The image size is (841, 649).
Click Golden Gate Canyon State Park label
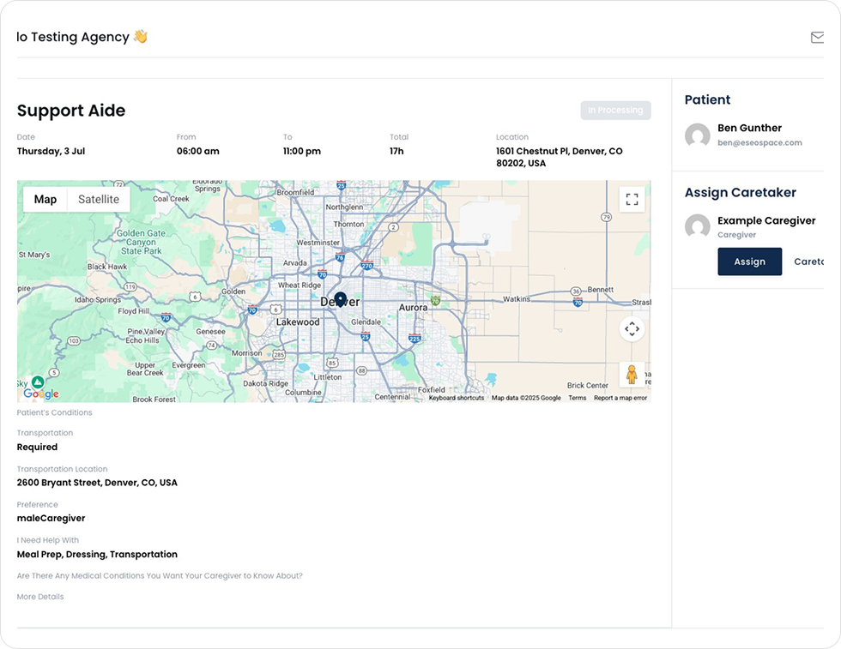pos(141,243)
